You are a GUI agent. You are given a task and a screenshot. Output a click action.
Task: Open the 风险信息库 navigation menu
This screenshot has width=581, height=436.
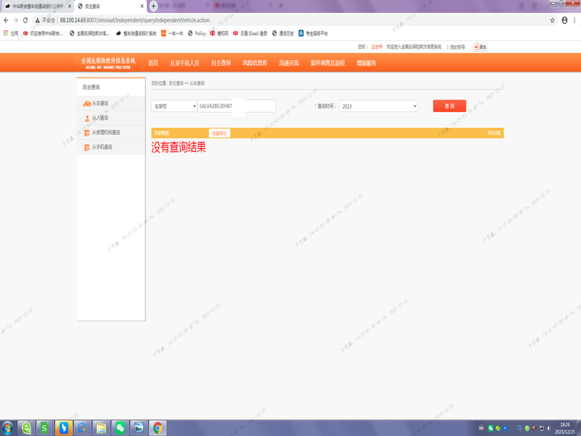coord(255,63)
